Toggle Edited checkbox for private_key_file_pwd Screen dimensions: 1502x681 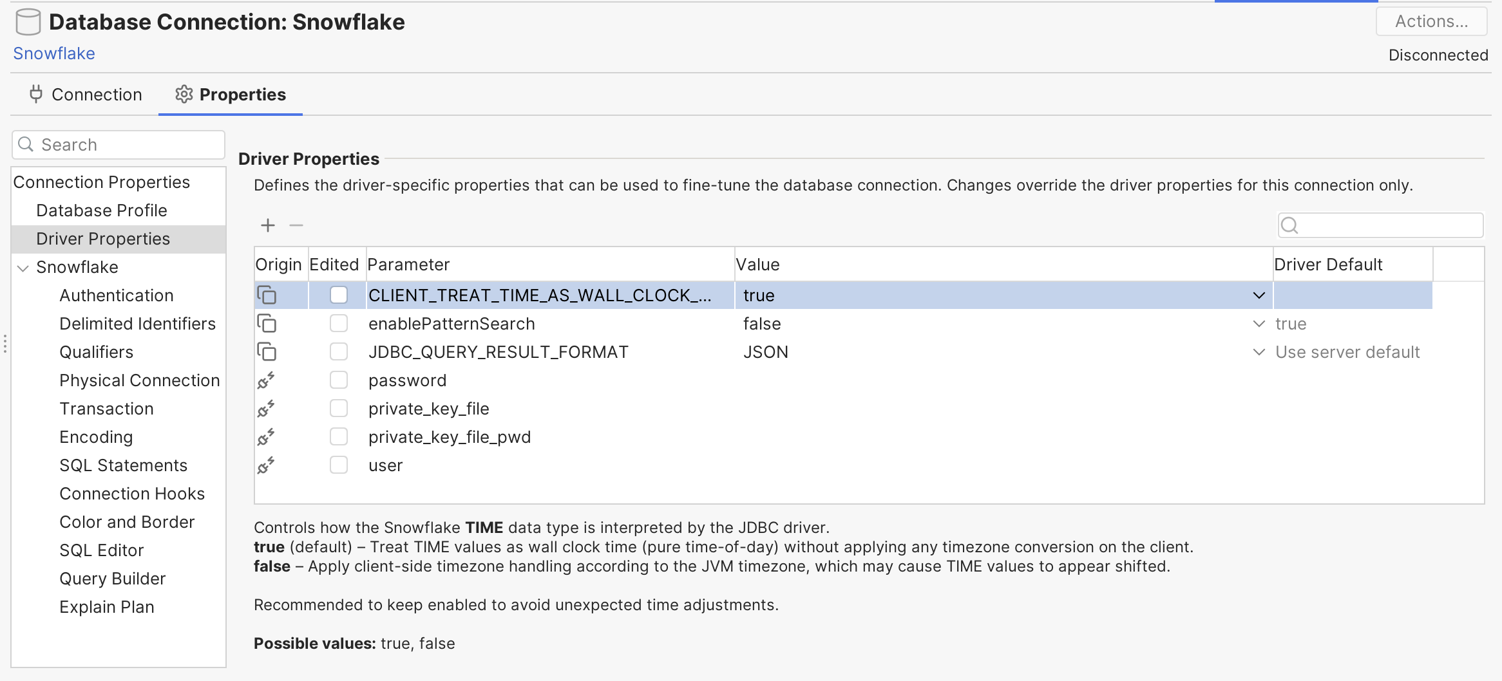pyautogui.click(x=339, y=436)
